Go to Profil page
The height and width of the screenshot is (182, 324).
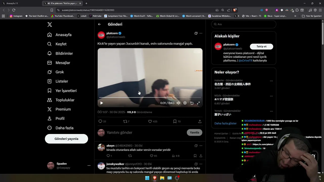click(x=56, y=119)
